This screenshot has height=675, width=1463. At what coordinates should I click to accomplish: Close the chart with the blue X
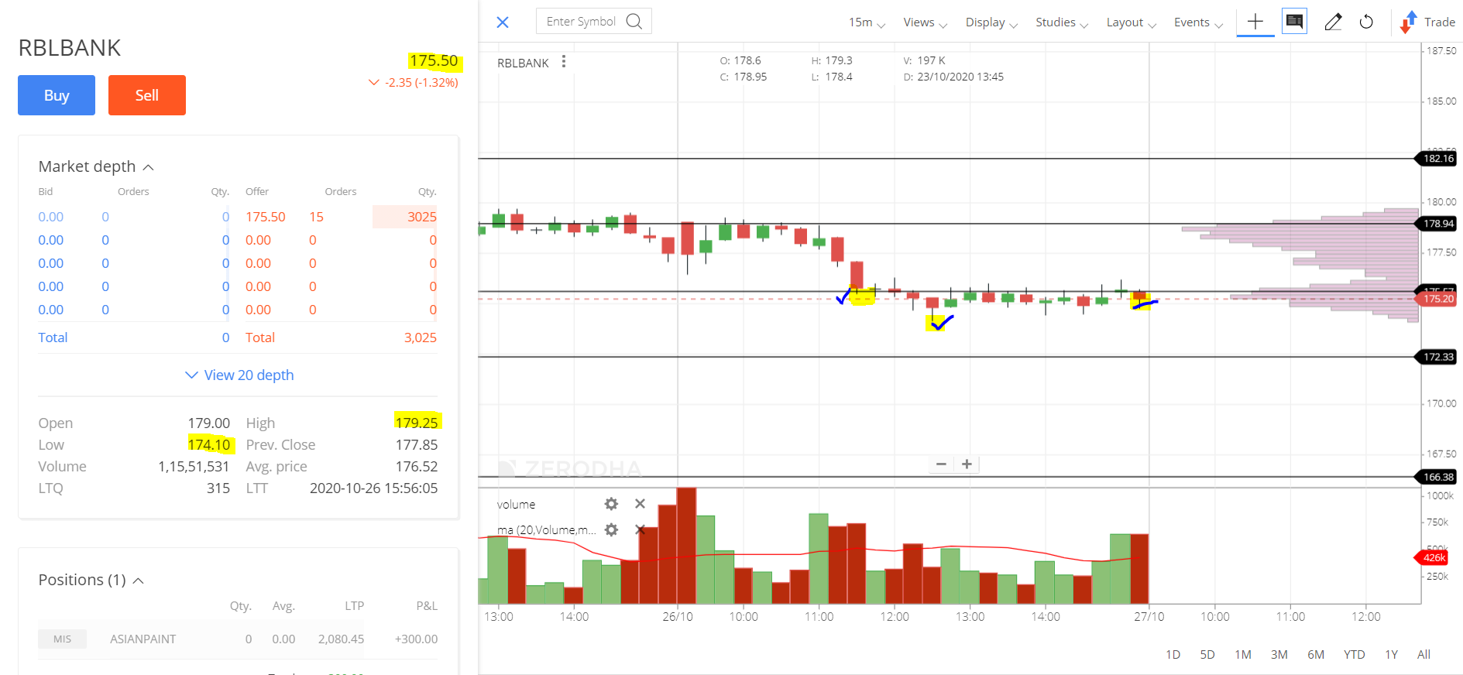503,22
